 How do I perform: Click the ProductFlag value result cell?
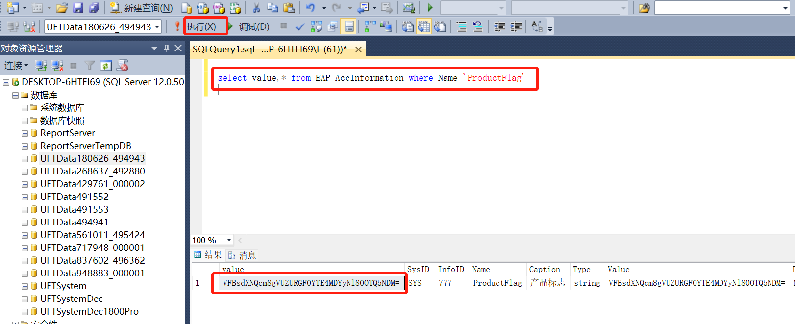click(x=311, y=283)
